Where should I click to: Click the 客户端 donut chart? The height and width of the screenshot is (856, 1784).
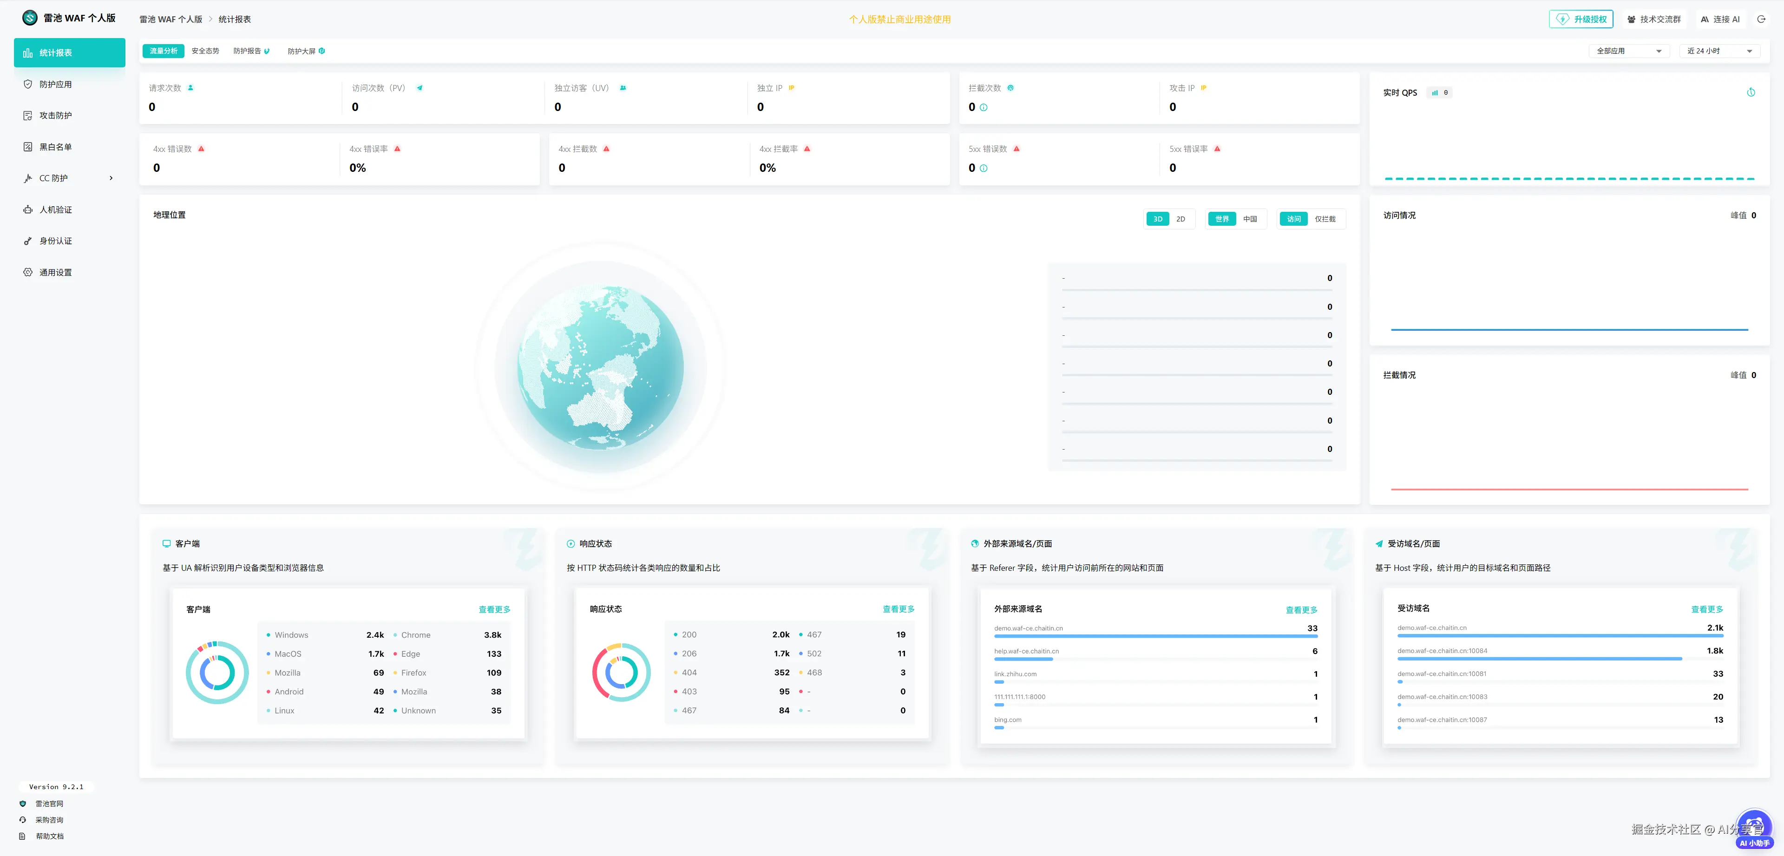(x=217, y=673)
